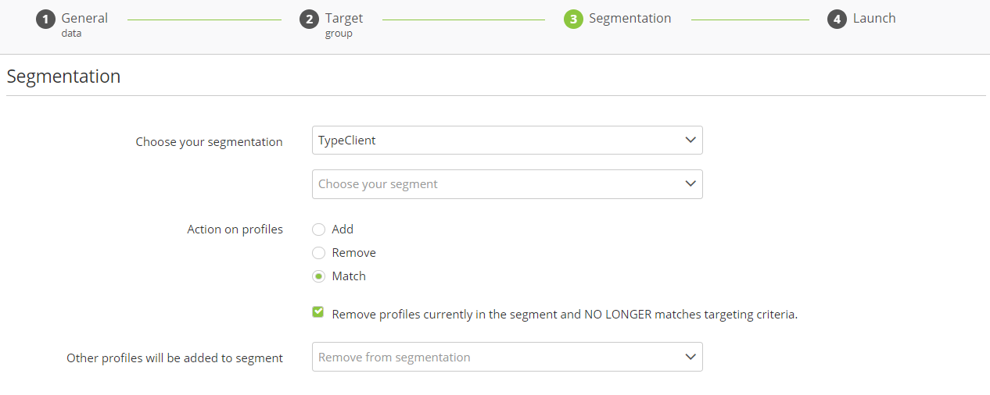Click the Remove profiles checkbox label text
Viewport: 990px width, 395px height.
[564, 315]
